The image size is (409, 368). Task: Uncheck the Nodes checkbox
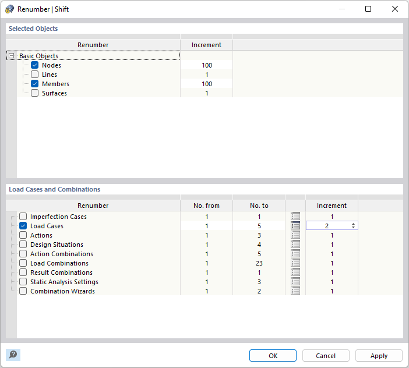pyautogui.click(x=35, y=65)
